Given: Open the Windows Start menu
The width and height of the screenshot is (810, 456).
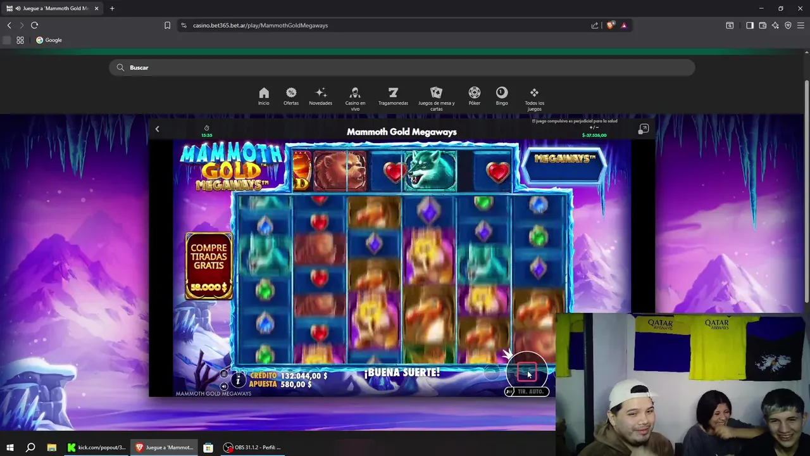Looking at the screenshot, I should coord(9,447).
